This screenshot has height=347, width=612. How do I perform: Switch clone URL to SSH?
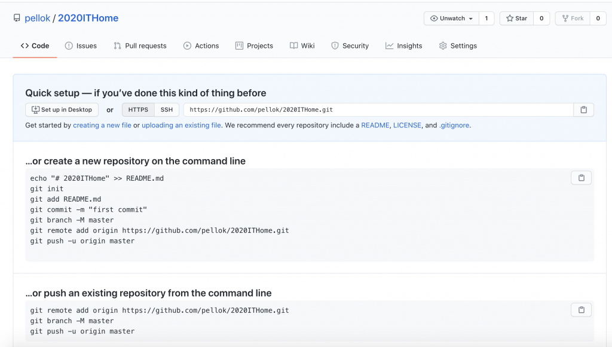click(167, 109)
